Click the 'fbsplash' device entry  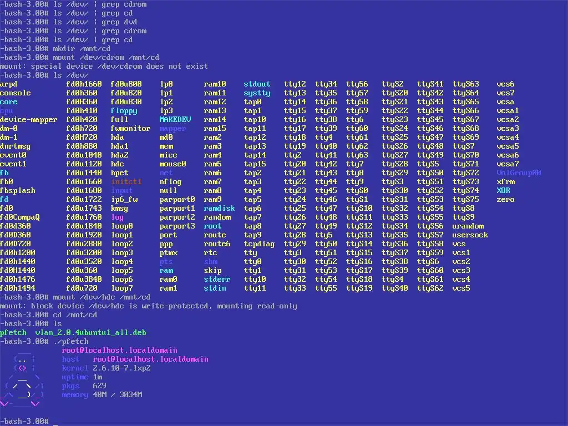(x=17, y=191)
